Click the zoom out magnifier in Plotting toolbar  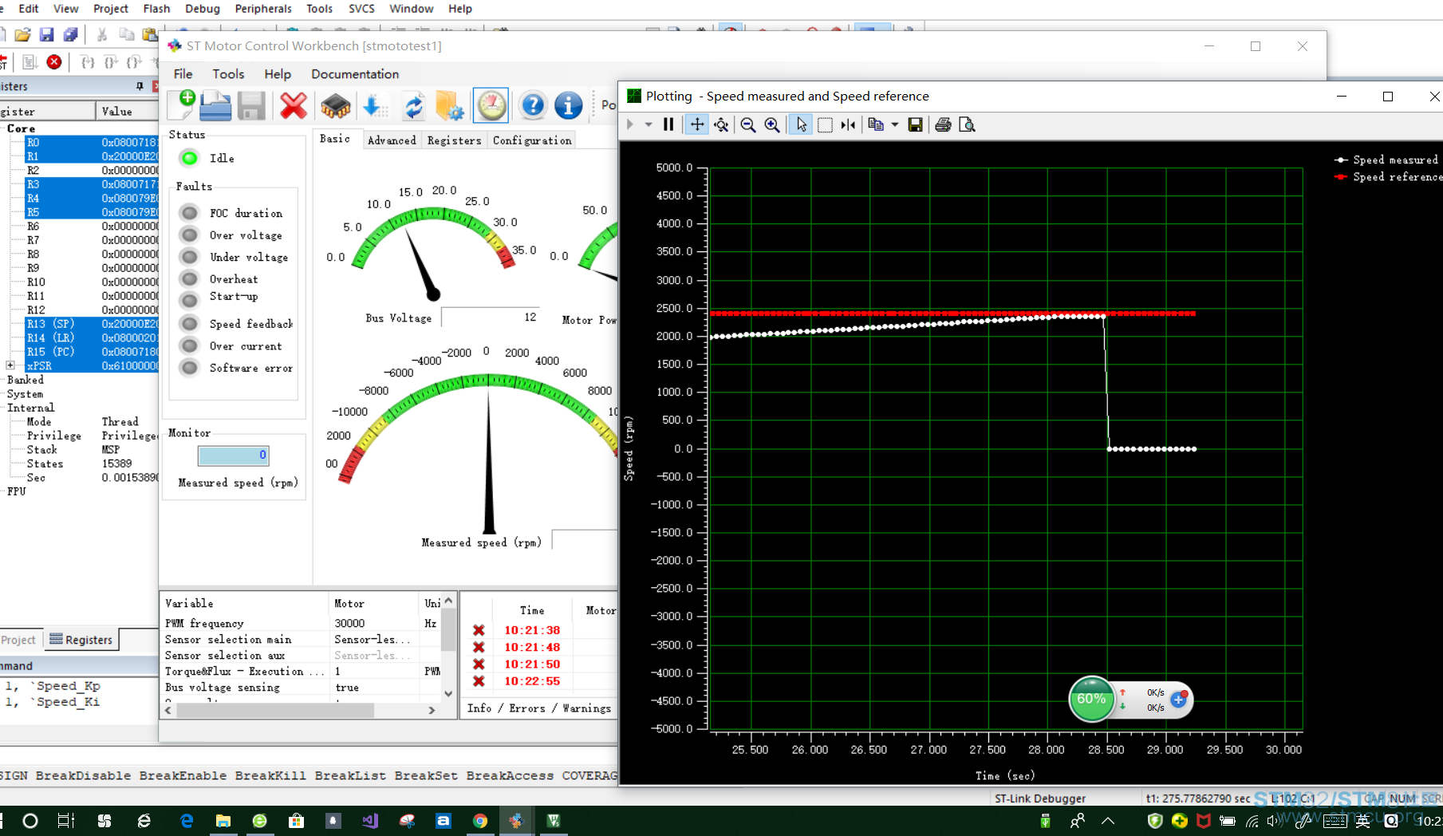(748, 124)
